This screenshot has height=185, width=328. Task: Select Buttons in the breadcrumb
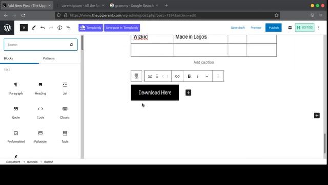coord(32,162)
